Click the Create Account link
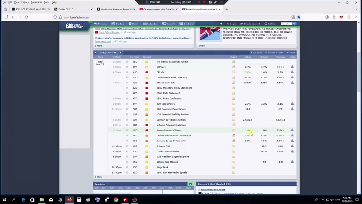 tap(251, 24)
